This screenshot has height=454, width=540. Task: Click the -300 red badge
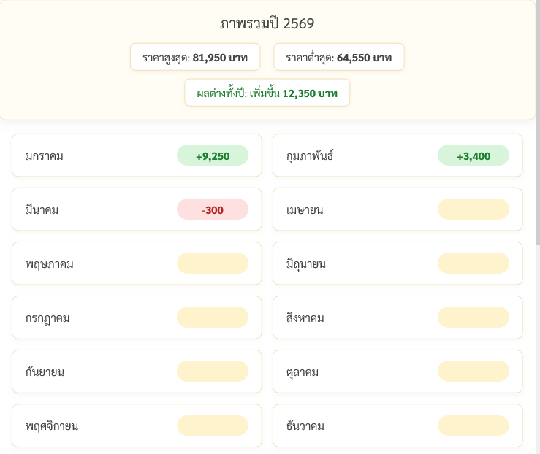(213, 209)
